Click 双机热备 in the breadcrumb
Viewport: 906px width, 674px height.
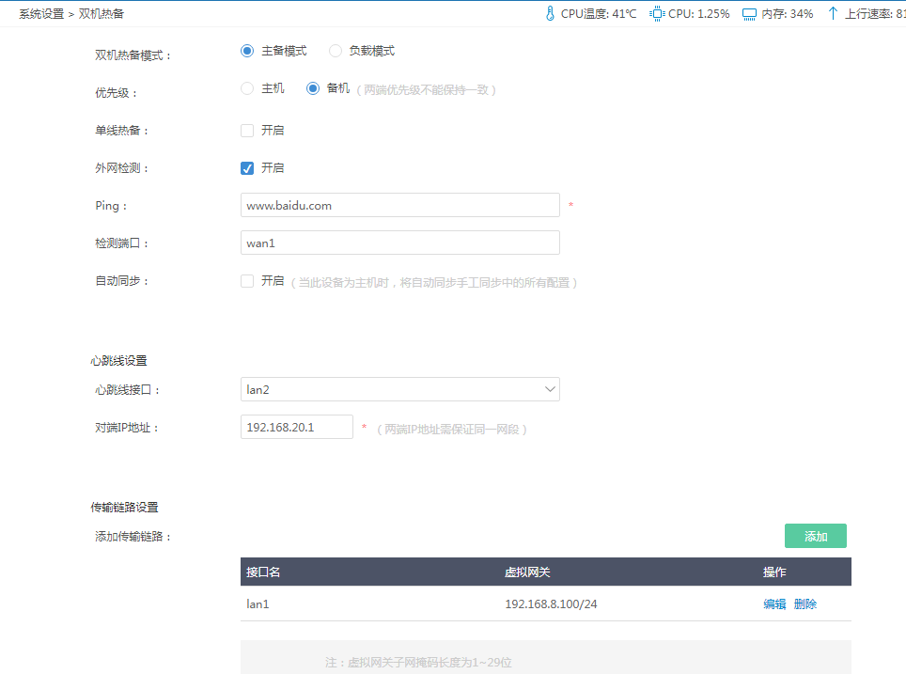102,14
